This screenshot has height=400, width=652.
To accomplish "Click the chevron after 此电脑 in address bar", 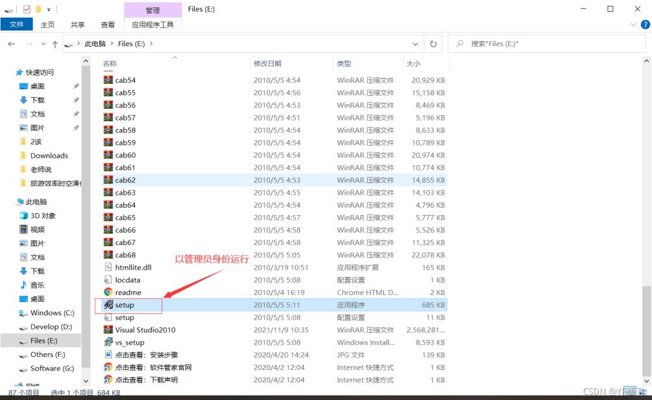I will pyautogui.click(x=112, y=44).
